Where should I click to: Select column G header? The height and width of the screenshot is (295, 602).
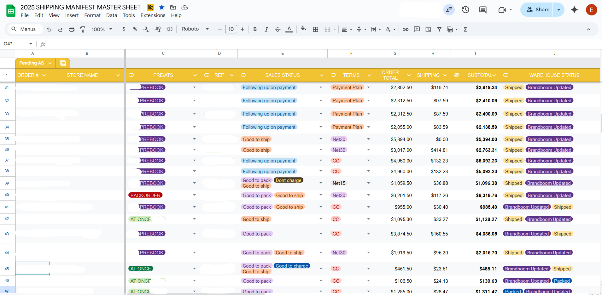tap(395, 54)
